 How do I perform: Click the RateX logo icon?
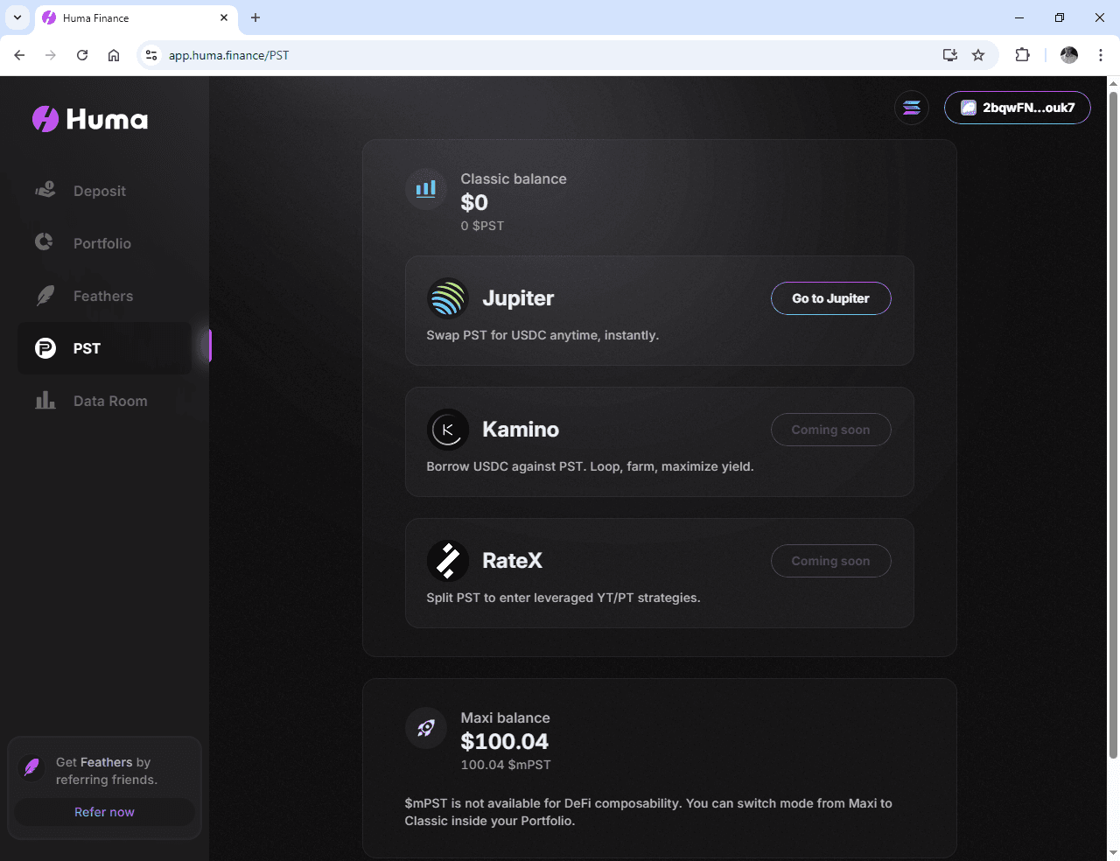(447, 561)
